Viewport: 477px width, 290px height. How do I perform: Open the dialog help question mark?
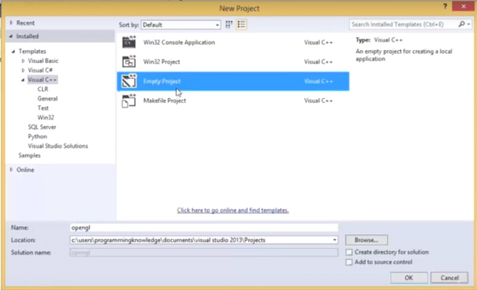point(445,6)
